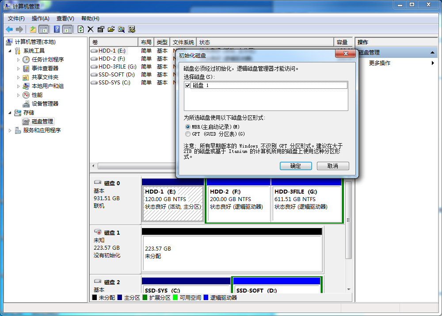The height and width of the screenshot is (316, 442).
Task: Click the Forward arrow toolbar icon
Action: click(19, 29)
